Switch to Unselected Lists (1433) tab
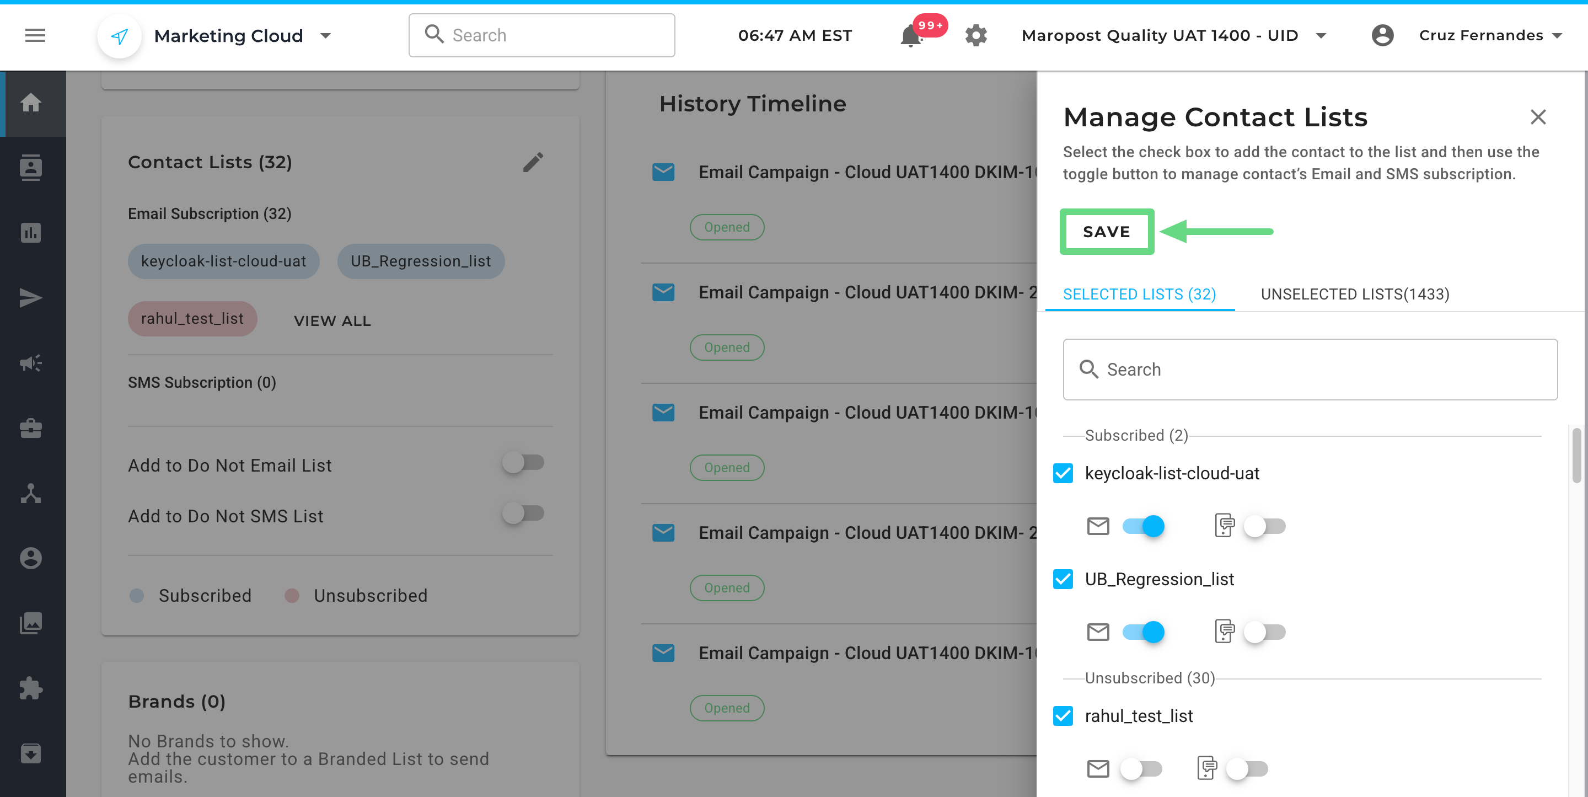 pos(1355,294)
